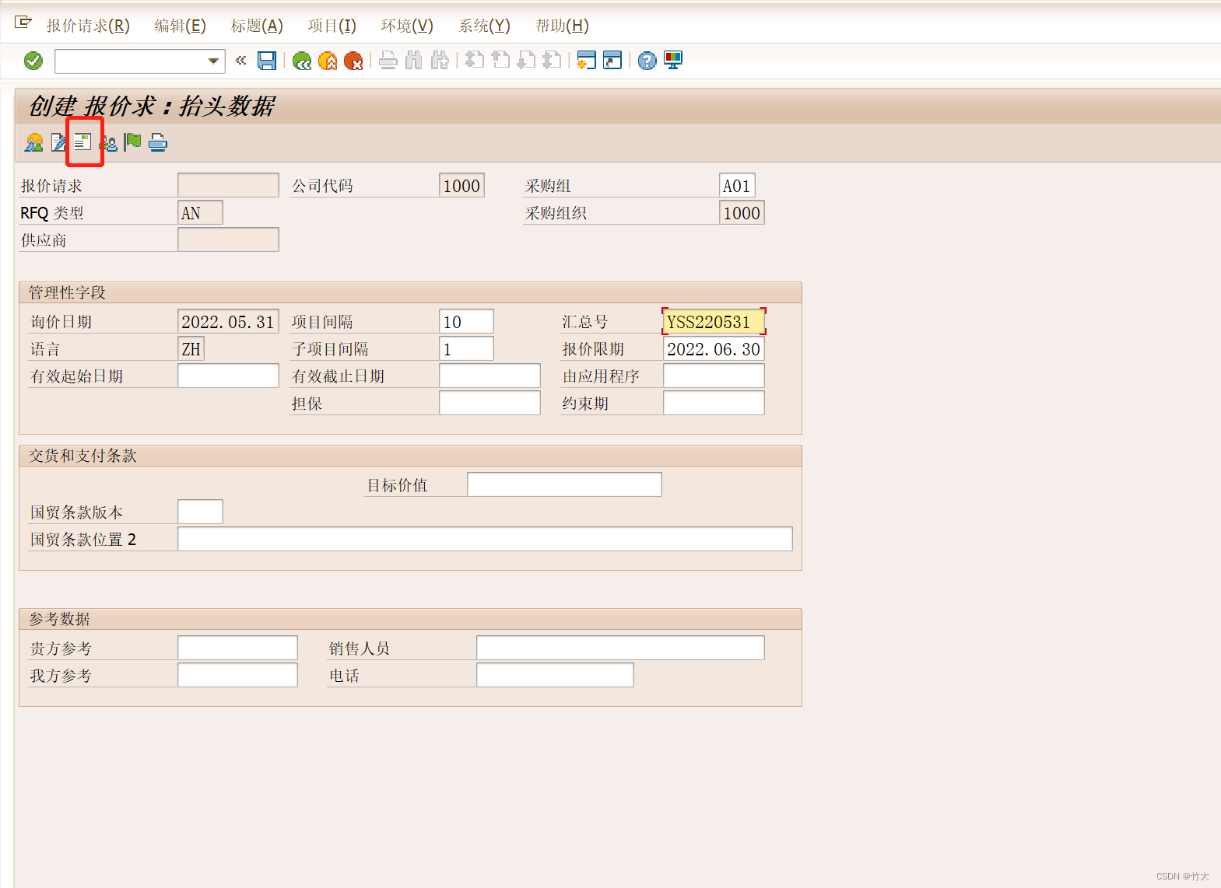This screenshot has width=1221, height=888.
Task: Click the orange Exit icon
Action: (x=328, y=61)
